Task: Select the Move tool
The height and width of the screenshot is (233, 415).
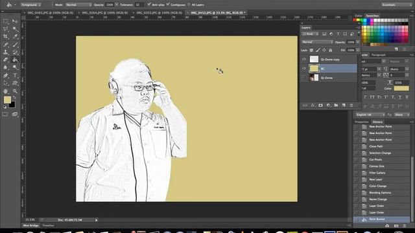Action: 15,21
